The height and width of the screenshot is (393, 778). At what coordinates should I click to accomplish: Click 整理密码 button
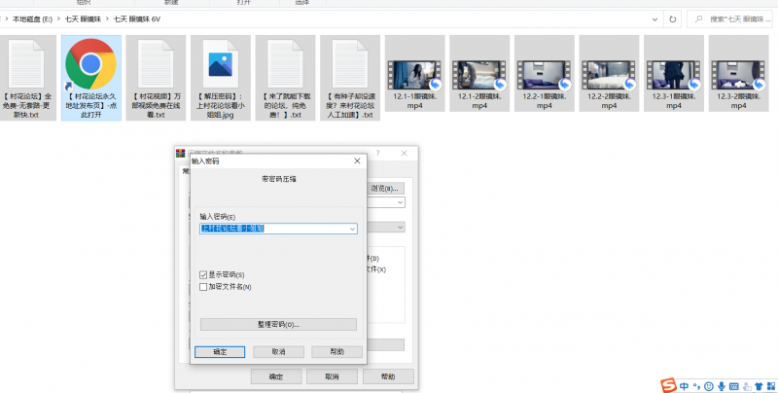point(278,324)
